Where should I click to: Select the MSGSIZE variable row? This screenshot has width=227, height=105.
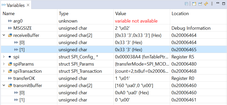click(x=114, y=28)
